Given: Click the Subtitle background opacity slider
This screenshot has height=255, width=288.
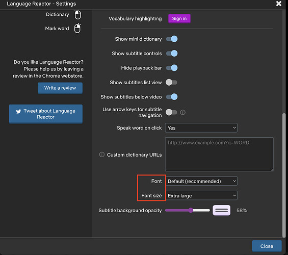Looking at the screenshot, I should click(x=188, y=210).
